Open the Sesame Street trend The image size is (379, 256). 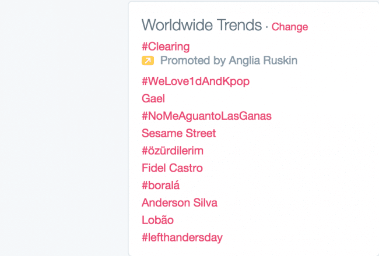coord(178,133)
